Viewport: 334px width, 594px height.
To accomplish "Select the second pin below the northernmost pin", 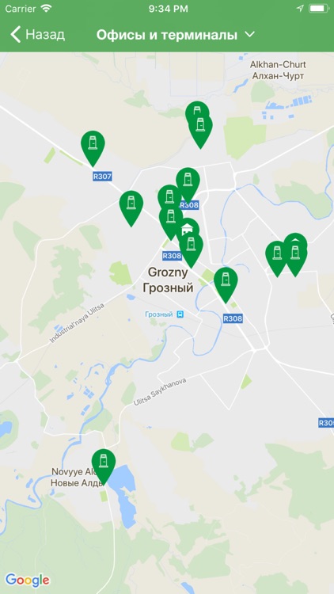I will (201, 131).
